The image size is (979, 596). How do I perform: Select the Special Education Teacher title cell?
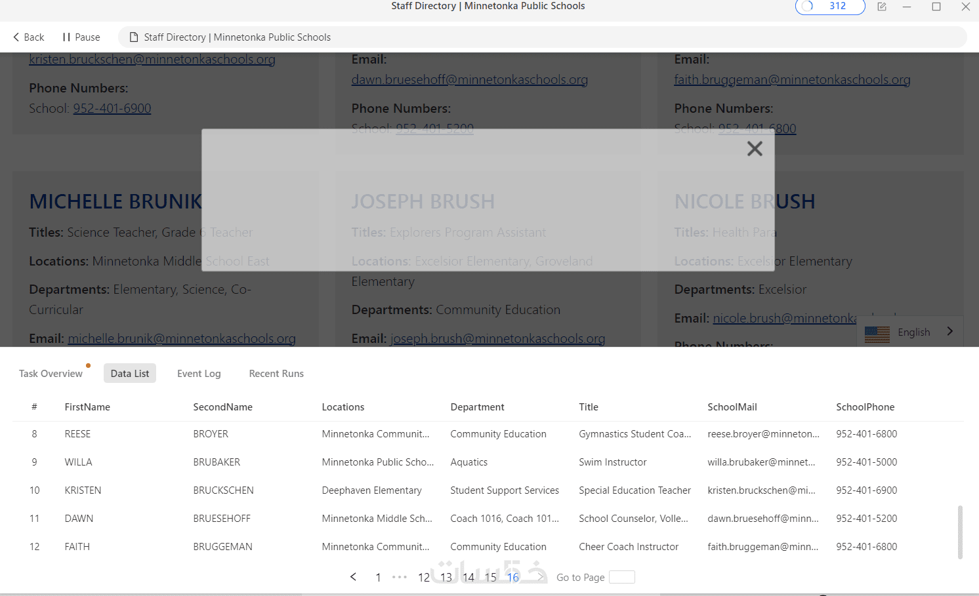click(635, 490)
